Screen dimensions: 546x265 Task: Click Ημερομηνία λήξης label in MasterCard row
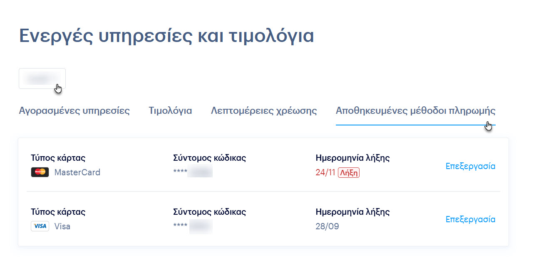pos(352,158)
